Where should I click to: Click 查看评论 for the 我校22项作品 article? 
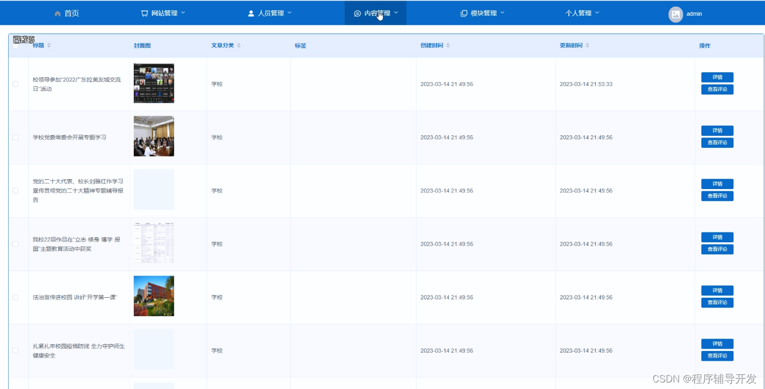[717, 249]
